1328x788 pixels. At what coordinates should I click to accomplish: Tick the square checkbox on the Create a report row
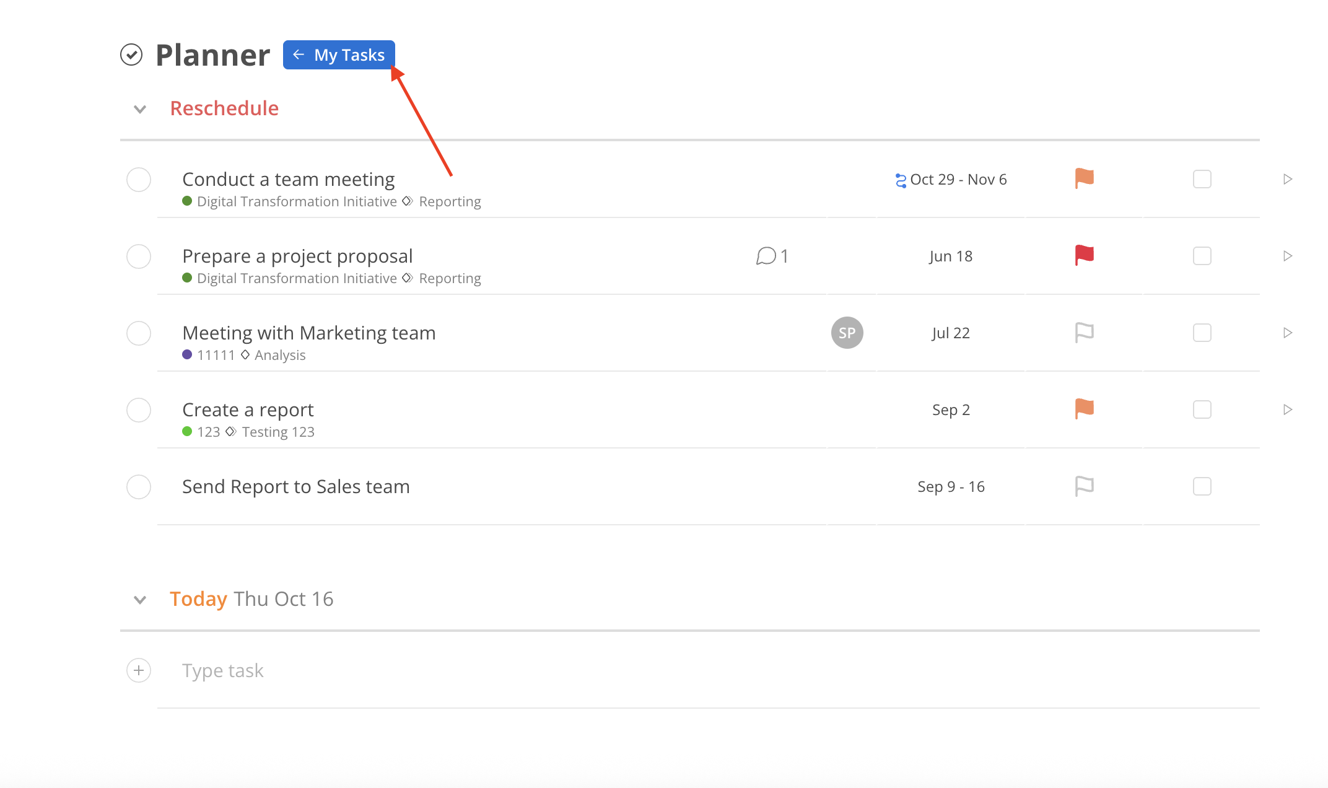point(1202,409)
